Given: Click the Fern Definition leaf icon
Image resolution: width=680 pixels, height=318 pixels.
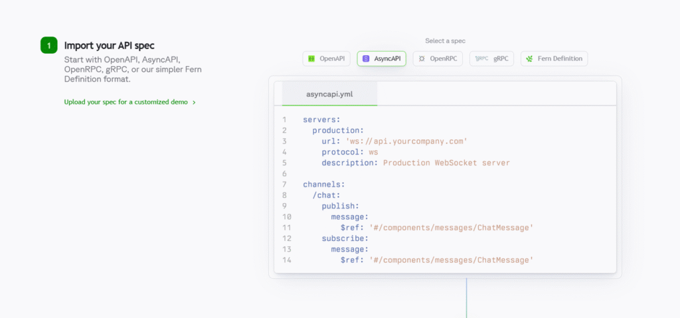Looking at the screenshot, I should pos(529,59).
